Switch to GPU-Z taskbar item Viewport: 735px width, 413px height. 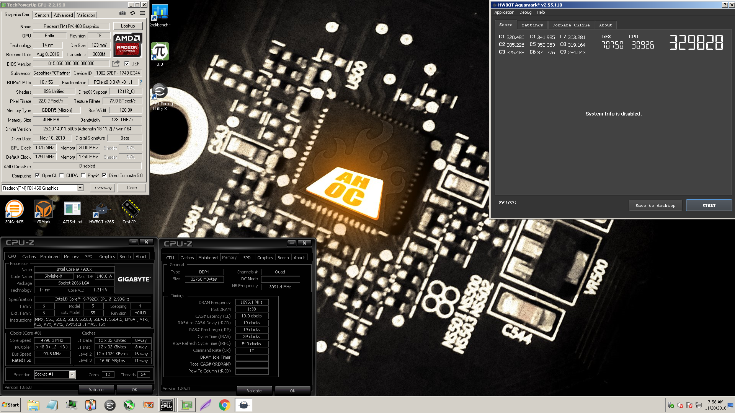pyautogui.click(x=186, y=405)
